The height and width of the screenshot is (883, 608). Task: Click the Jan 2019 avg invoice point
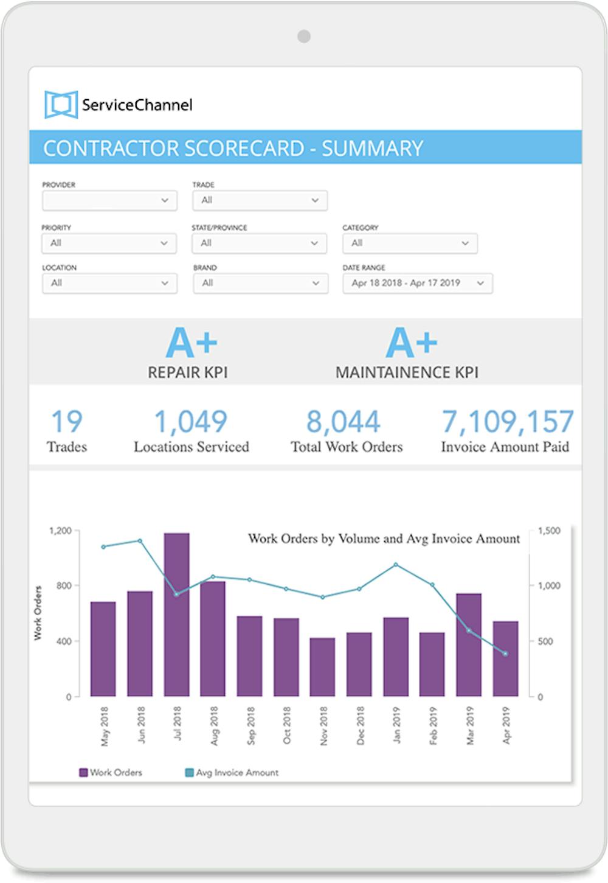(396, 565)
